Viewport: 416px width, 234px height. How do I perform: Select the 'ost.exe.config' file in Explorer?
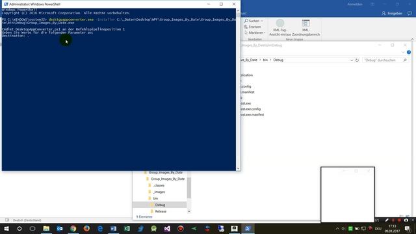pyautogui.click(x=251, y=109)
